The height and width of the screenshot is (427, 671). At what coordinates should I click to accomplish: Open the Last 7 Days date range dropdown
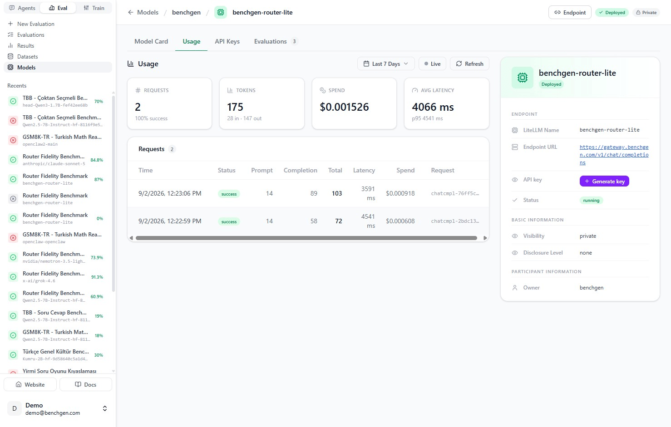[x=386, y=64]
